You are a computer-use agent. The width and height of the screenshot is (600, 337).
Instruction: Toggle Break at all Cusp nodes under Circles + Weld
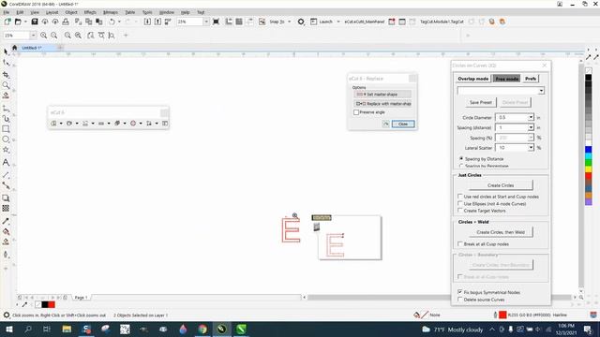(460, 243)
